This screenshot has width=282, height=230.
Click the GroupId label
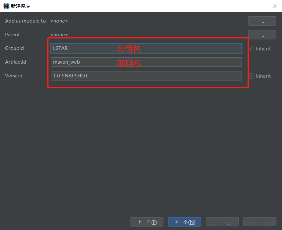coord(14,48)
